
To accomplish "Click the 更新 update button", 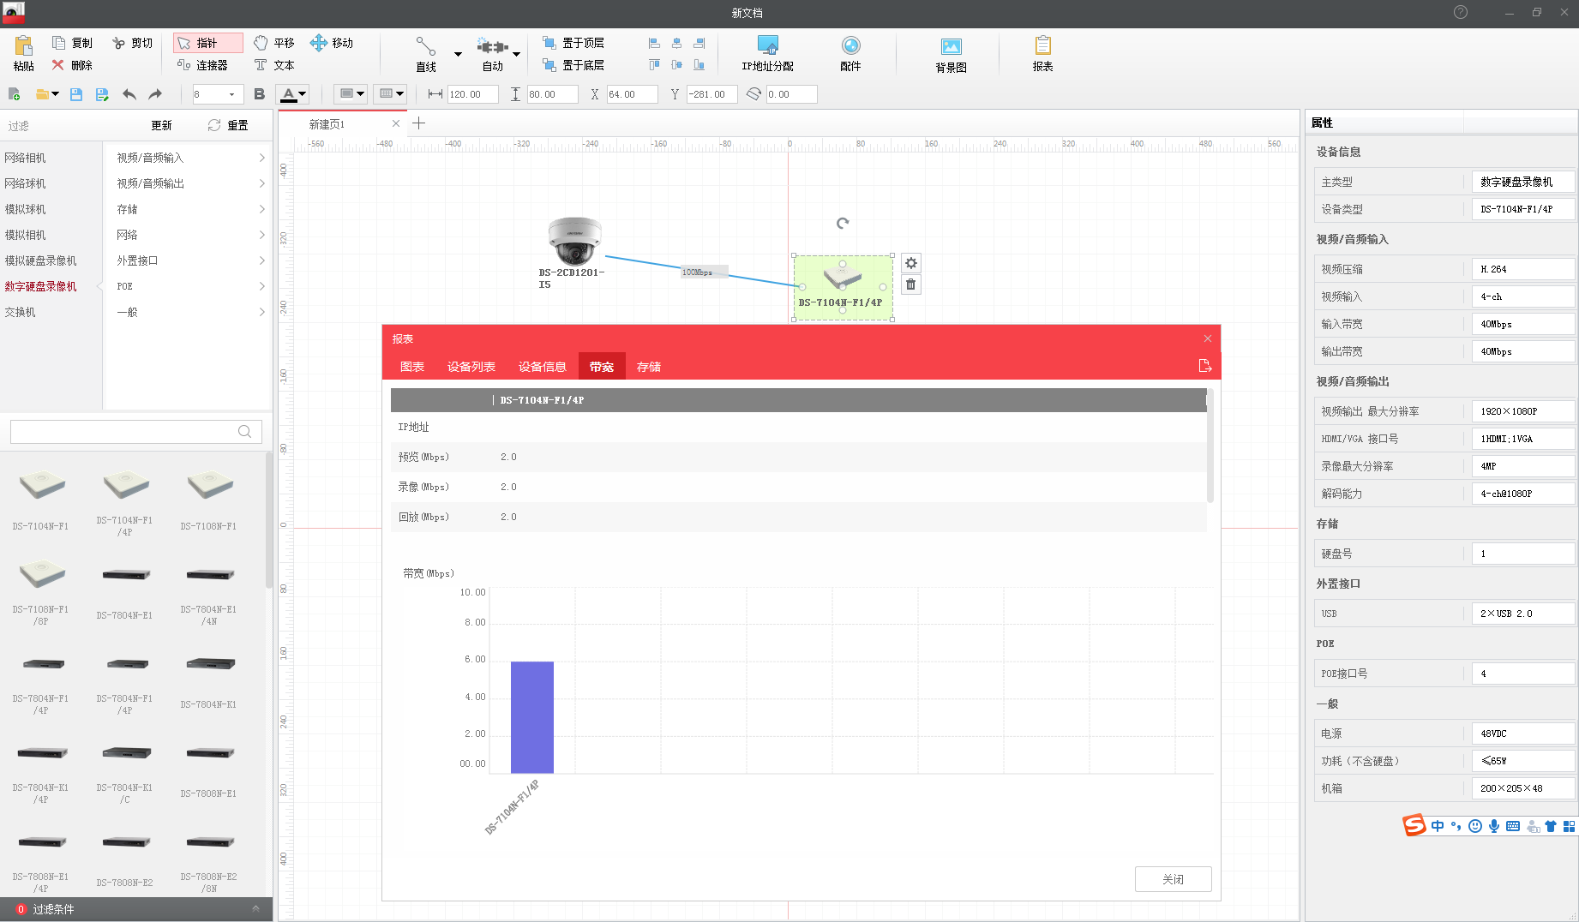I will (x=161, y=126).
